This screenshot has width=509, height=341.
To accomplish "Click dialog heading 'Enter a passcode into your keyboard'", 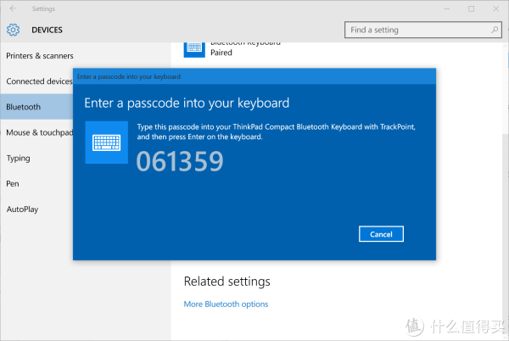I will 187,103.
